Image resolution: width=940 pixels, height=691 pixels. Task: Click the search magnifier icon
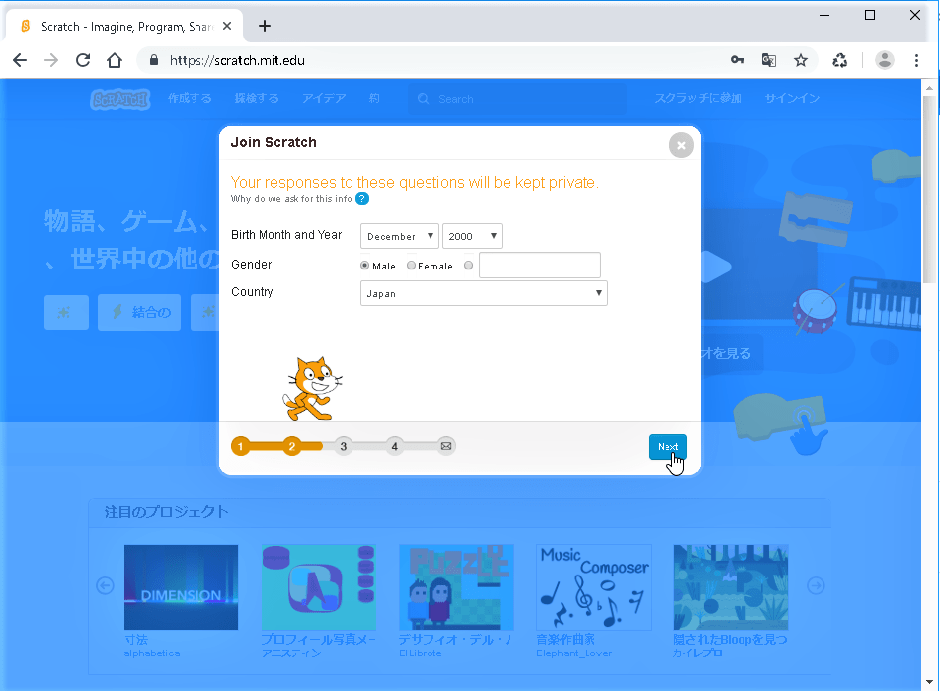point(424,99)
